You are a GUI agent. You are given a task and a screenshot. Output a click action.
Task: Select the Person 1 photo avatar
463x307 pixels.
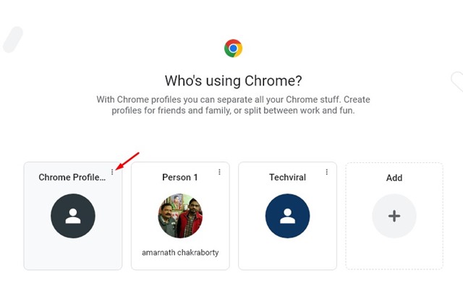(x=180, y=216)
